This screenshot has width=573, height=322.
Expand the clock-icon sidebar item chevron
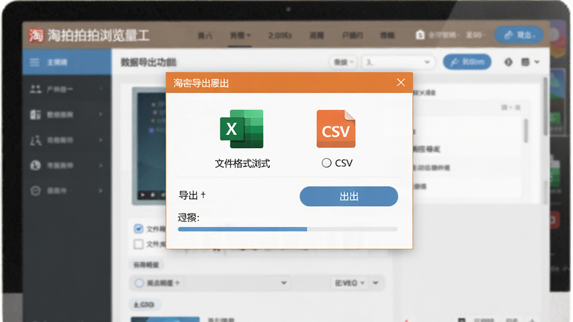[x=101, y=165]
